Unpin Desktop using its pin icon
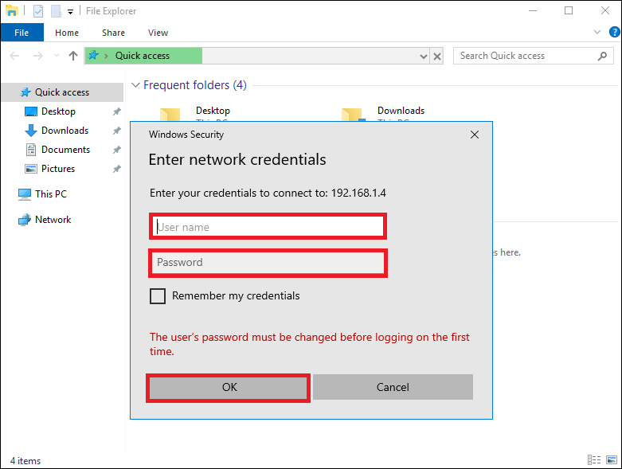The height and width of the screenshot is (469, 622). (117, 111)
